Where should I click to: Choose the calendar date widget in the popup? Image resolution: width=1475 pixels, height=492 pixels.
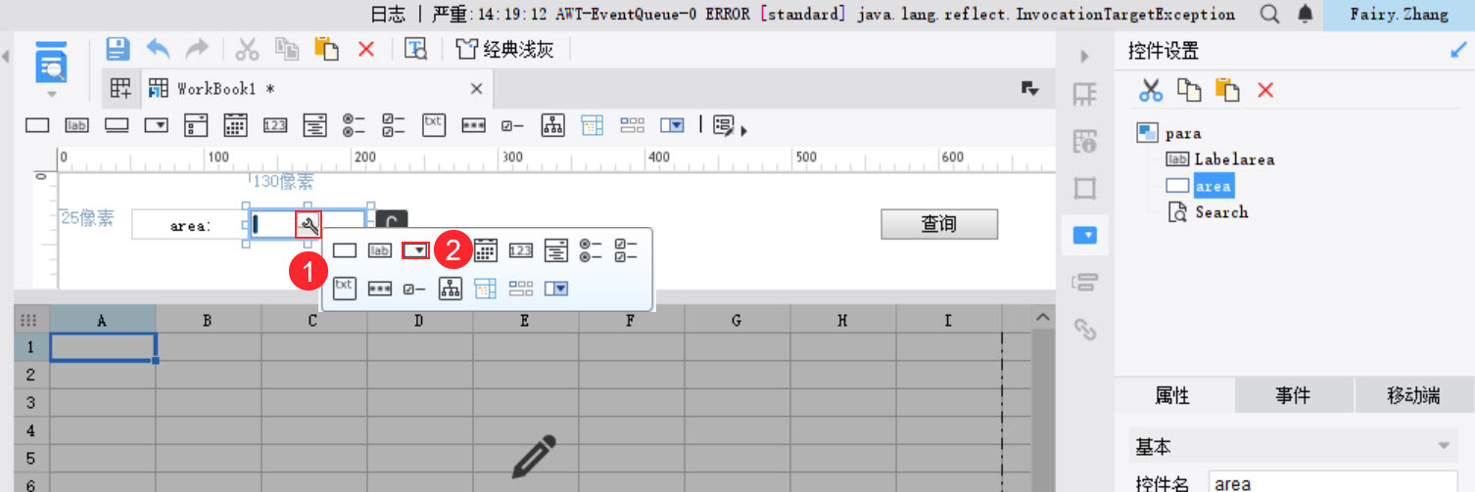point(486,250)
